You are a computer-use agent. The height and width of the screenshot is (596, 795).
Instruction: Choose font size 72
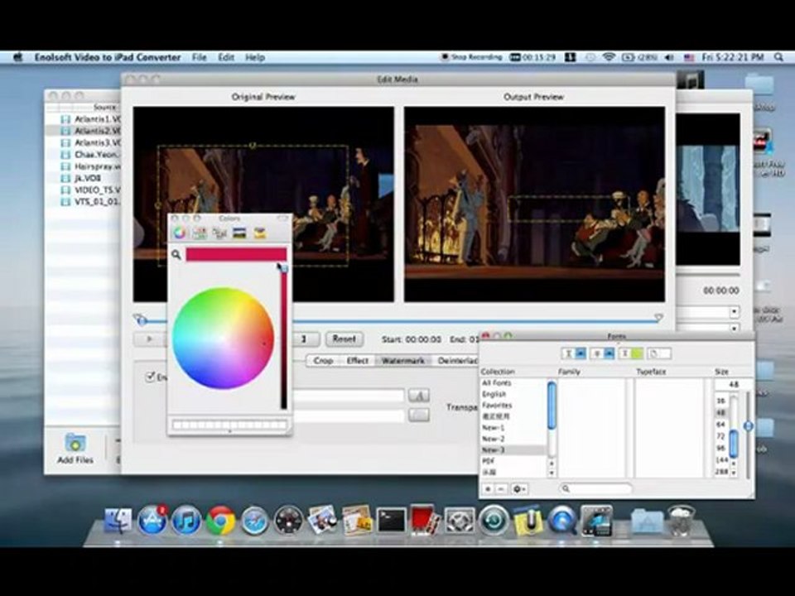[720, 436]
